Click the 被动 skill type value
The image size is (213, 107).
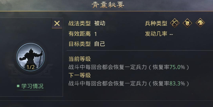(99, 23)
